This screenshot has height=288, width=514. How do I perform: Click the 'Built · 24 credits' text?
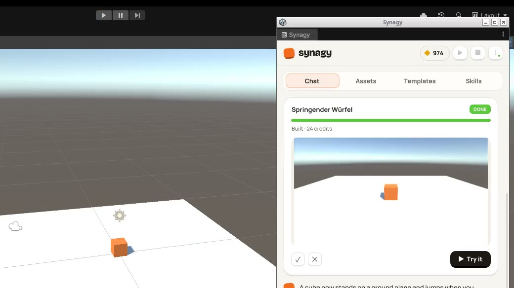[x=312, y=129]
